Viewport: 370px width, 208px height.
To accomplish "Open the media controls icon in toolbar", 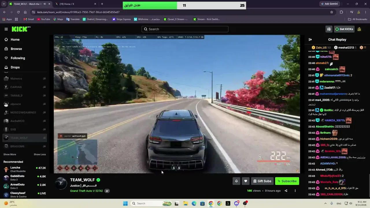I will coord(351,12).
